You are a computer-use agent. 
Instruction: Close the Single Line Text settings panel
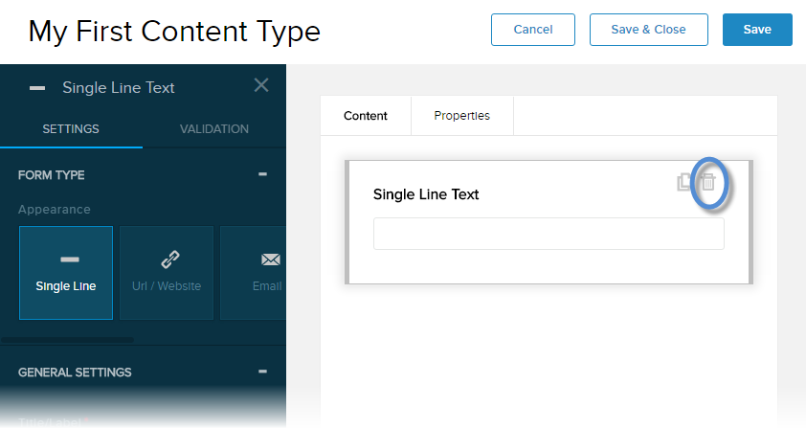point(261,85)
